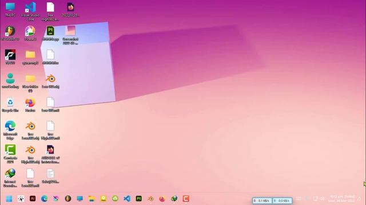Select the Screenshot image file on the desktop

70,35
